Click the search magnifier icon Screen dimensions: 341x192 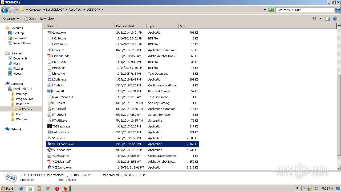pos(337,10)
